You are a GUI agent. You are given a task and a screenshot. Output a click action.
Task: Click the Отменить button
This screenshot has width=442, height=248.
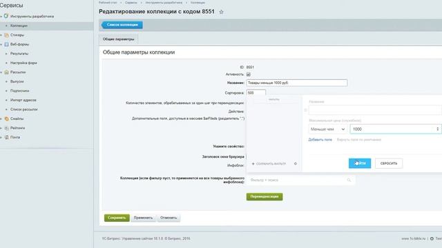[x=169, y=218]
